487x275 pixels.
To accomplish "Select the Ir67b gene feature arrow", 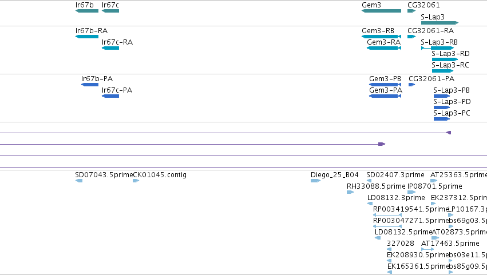I will [87, 11].
